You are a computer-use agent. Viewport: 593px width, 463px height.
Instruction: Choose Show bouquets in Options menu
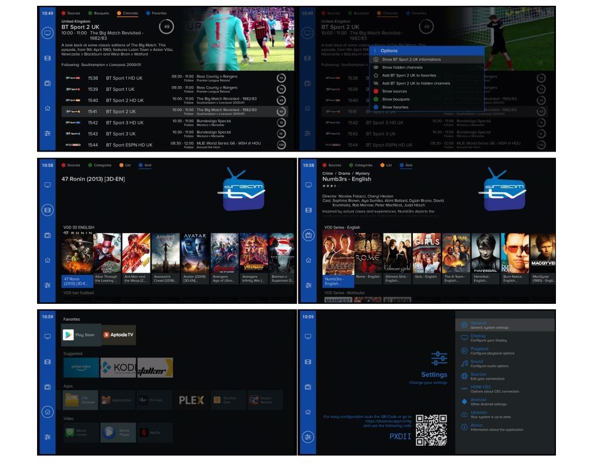[396, 99]
